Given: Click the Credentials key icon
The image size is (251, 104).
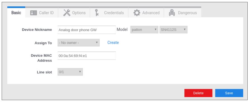Looking at the screenshot, I should click(96, 13).
